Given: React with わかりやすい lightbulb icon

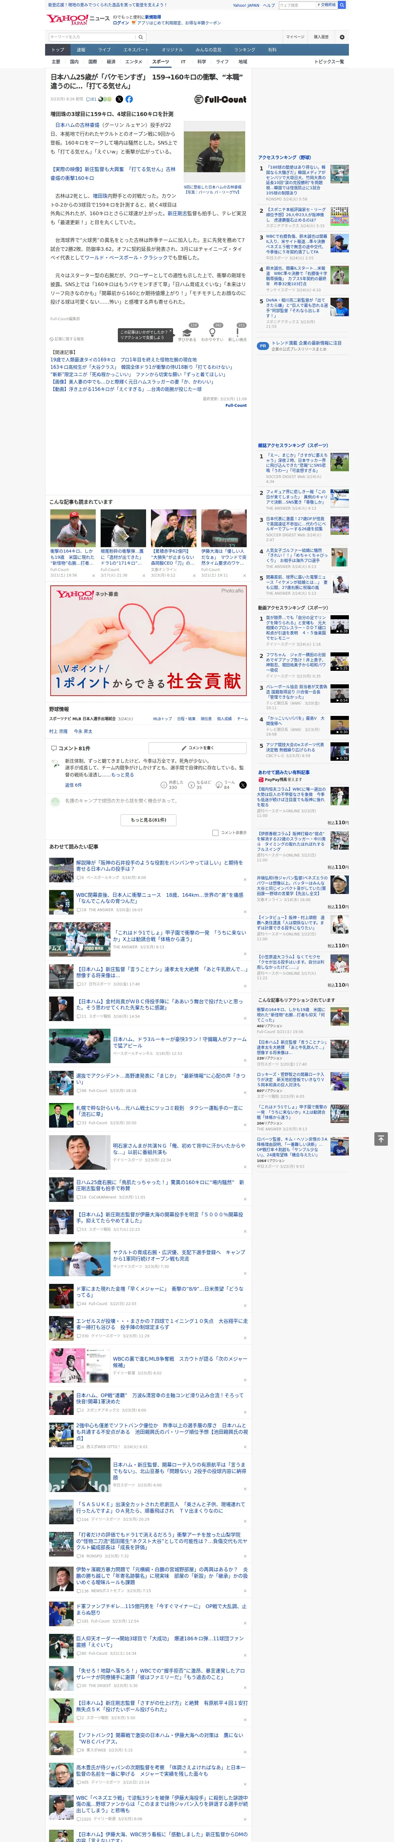Looking at the screenshot, I should tap(212, 332).
